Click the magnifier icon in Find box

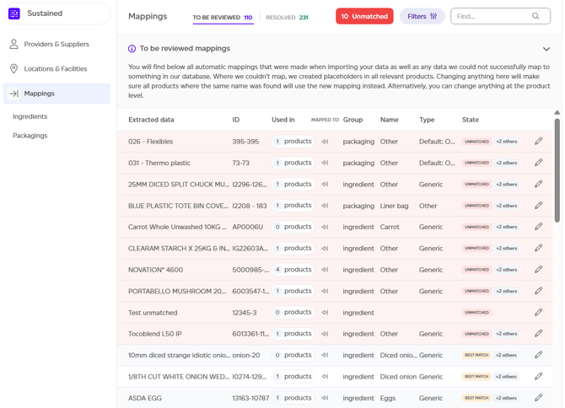click(535, 16)
